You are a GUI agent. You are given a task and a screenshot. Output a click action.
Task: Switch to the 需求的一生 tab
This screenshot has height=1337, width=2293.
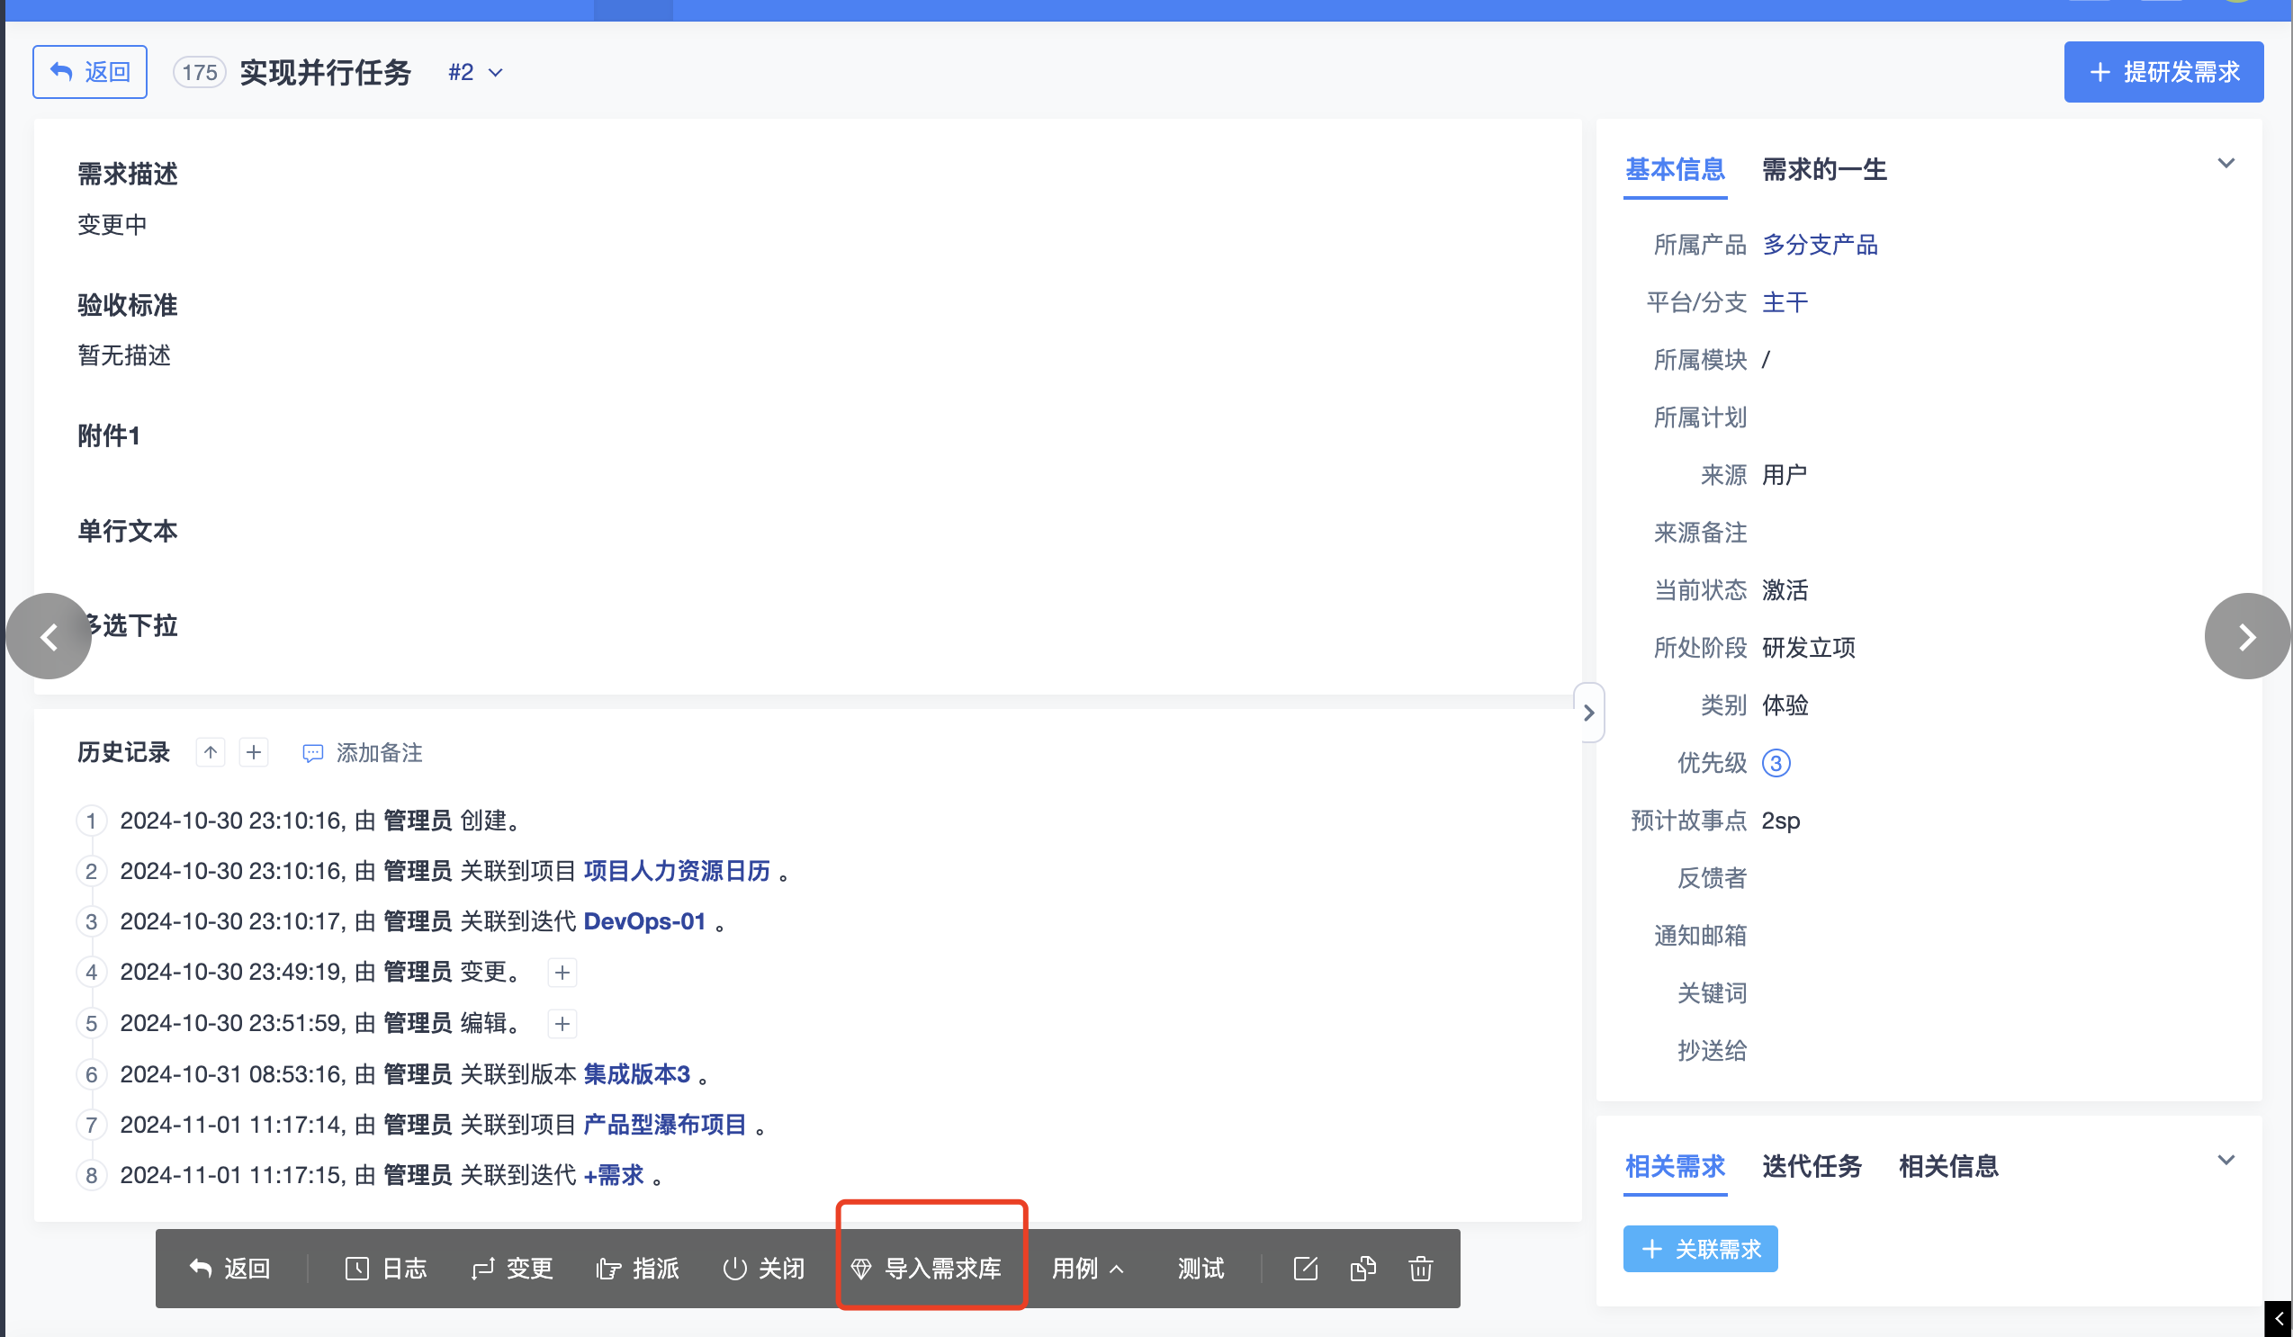[1823, 170]
